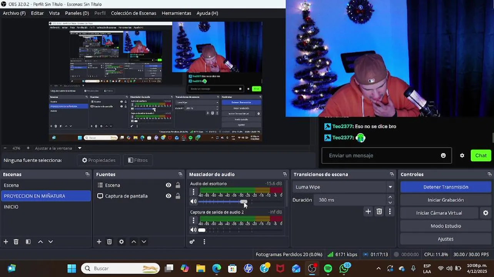494x277 pixels.
Task: Select the Escena scene in Escenas list
Action: click(x=46, y=185)
